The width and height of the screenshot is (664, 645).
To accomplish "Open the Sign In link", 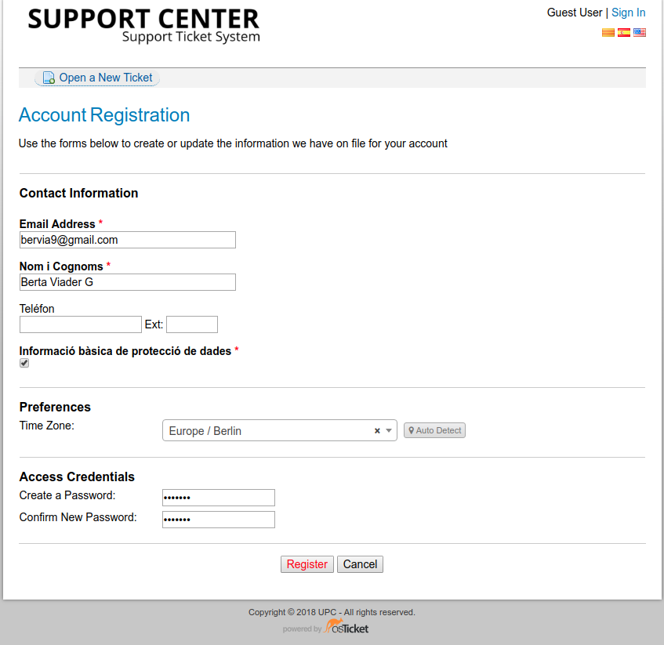I will tap(628, 13).
